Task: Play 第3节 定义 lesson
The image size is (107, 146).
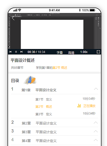Action: pos(44,114)
